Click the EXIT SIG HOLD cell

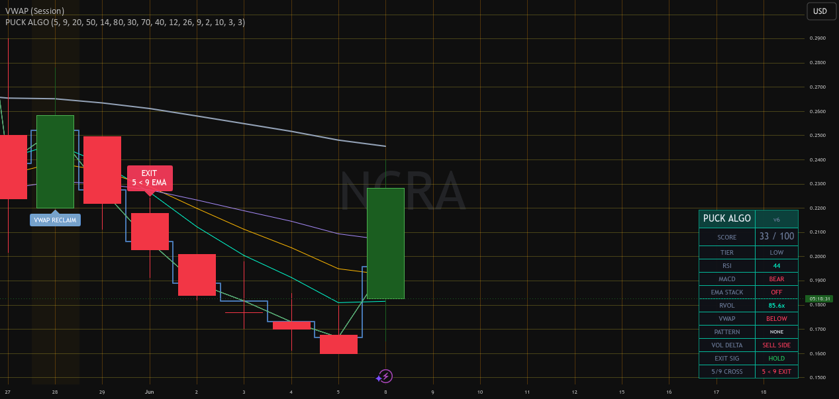pos(776,359)
